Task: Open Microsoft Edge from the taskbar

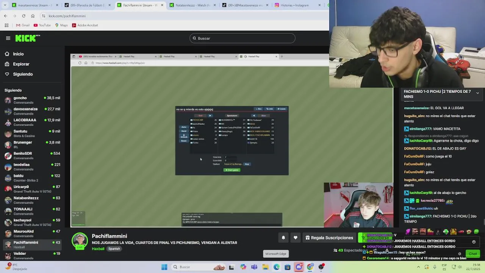Action: [277, 267]
